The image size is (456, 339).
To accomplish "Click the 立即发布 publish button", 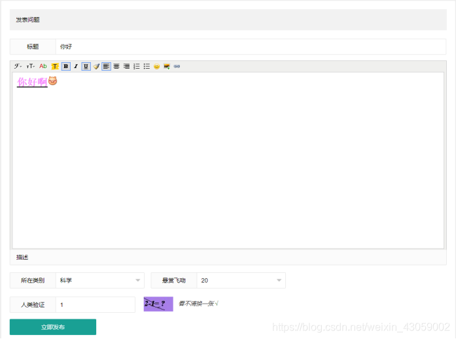I will coord(53,327).
